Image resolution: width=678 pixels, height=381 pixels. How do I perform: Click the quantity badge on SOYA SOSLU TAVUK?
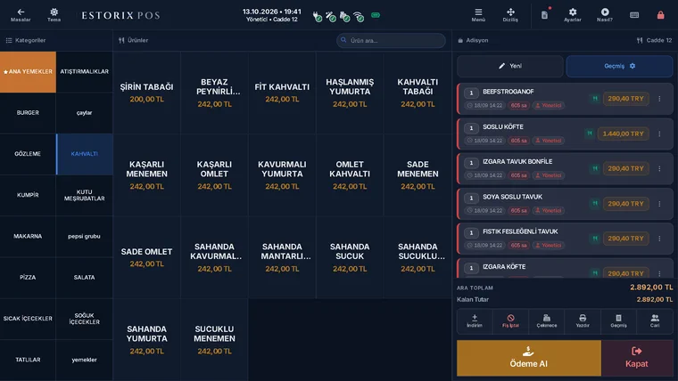pyautogui.click(x=471, y=198)
